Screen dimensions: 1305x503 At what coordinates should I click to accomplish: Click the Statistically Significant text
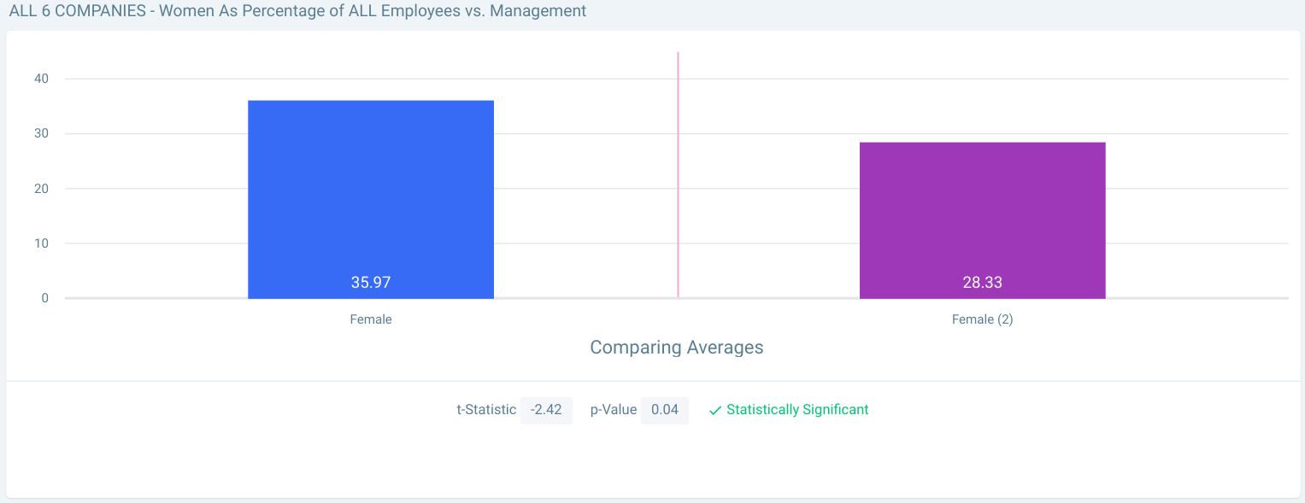click(797, 410)
